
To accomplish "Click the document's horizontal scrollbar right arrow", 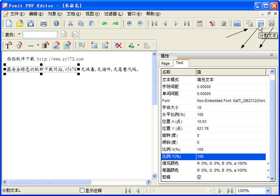I will 148,182.
